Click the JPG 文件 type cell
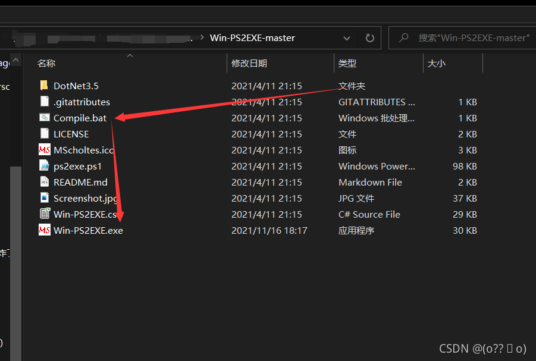The height and width of the screenshot is (361, 536). 356,198
